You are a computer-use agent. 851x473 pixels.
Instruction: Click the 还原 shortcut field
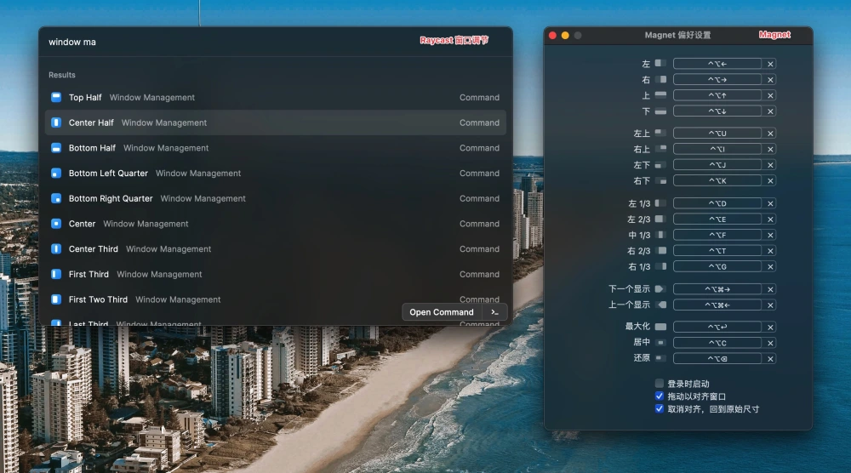click(x=717, y=358)
